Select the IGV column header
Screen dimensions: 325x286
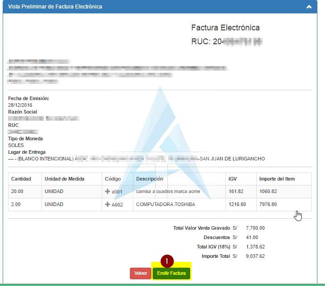(233, 179)
